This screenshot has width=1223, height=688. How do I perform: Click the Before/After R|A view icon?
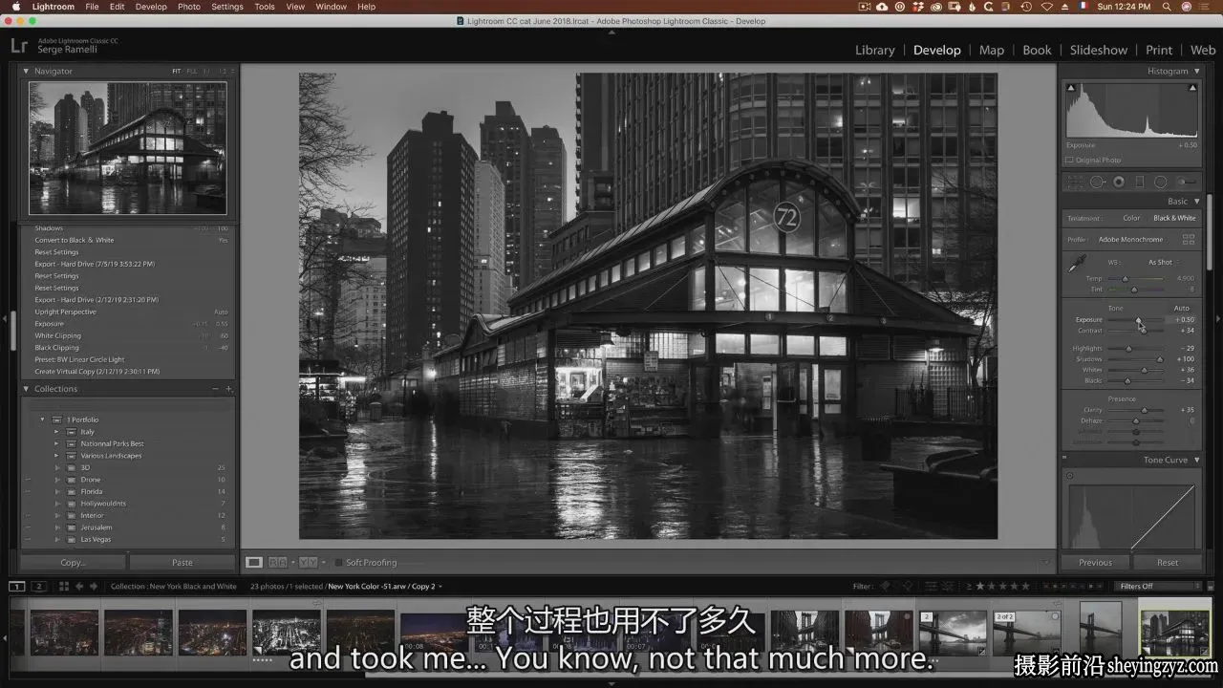point(278,562)
